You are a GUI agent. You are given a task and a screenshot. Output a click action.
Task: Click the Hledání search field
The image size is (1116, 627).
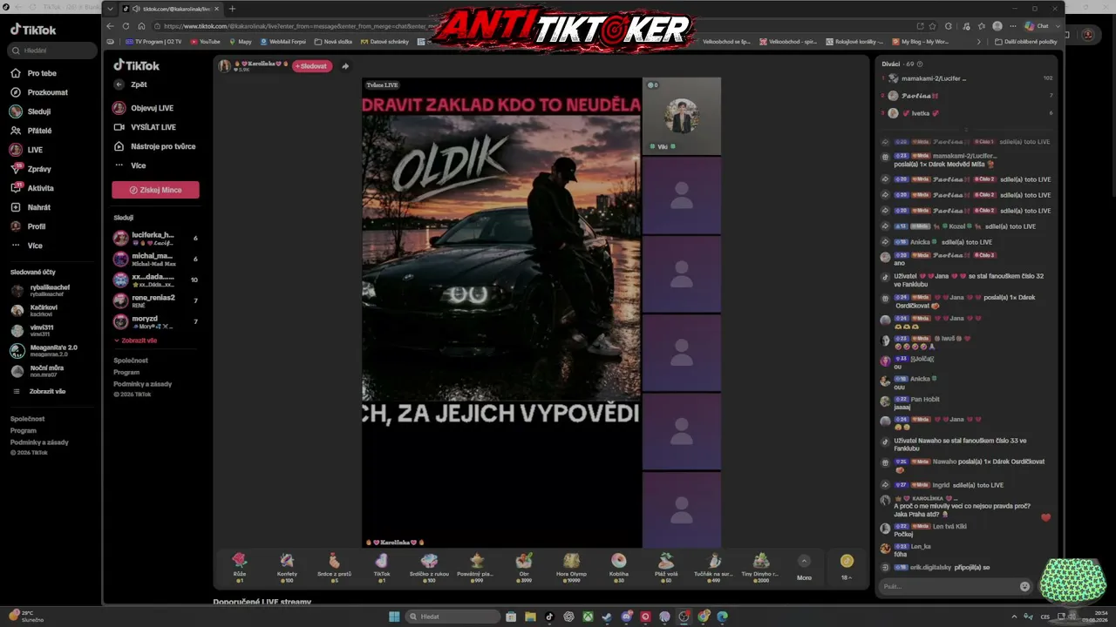[51, 51]
